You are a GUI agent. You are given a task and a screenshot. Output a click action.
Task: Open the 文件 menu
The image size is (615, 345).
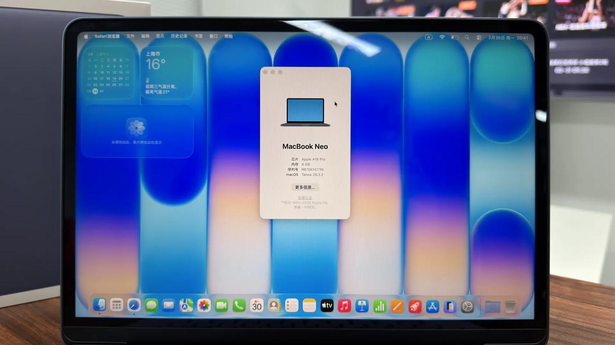(x=131, y=36)
